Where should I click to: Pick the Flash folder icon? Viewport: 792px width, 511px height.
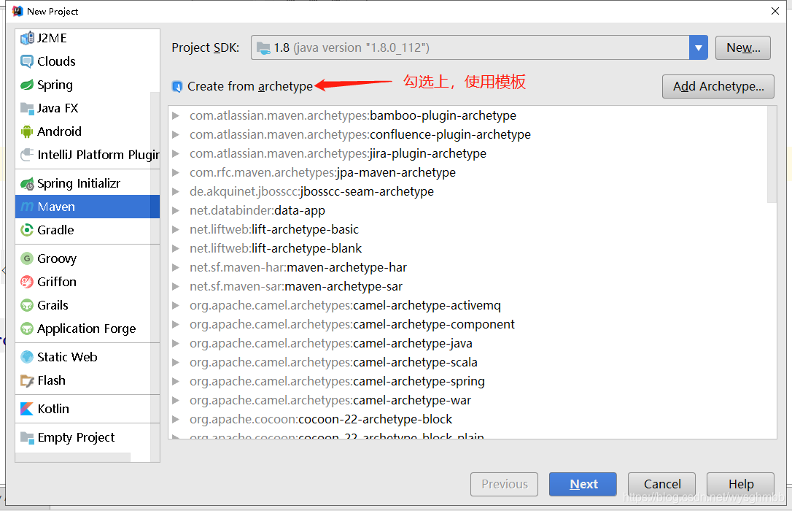[27, 380]
